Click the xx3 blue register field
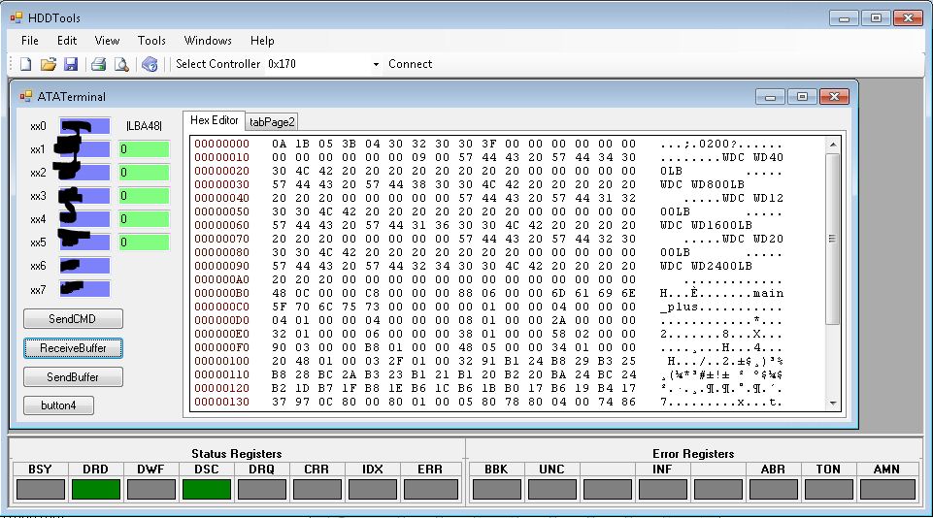 (x=84, y=196)
